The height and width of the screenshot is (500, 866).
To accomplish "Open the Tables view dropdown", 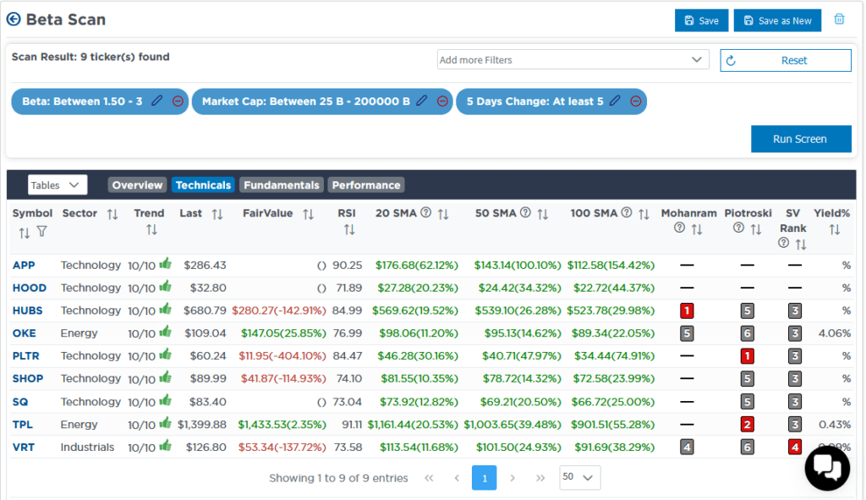I will [58, 185].
